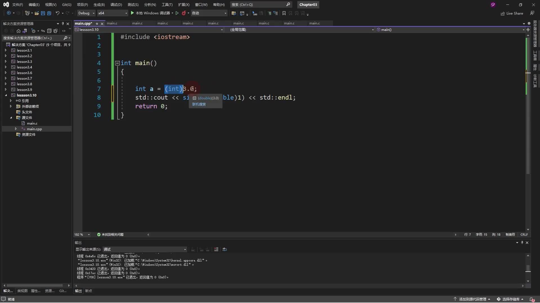Click collapse all icon in Solution Explorer
This screenshot has width=540, height=303.
tap(49, 31)
